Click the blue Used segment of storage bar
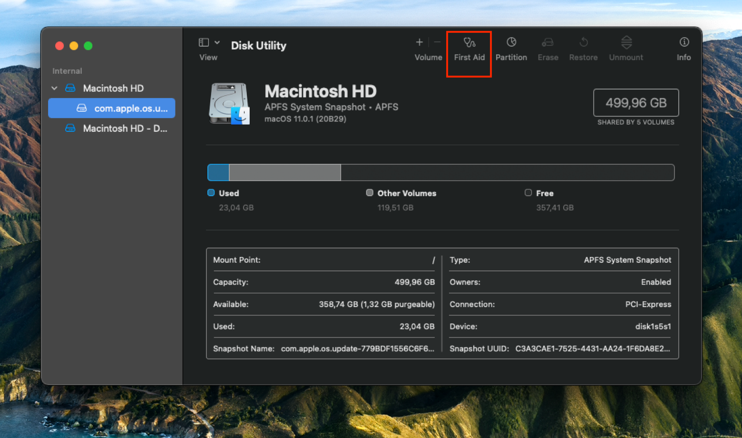742x438 pixels. 219,172
